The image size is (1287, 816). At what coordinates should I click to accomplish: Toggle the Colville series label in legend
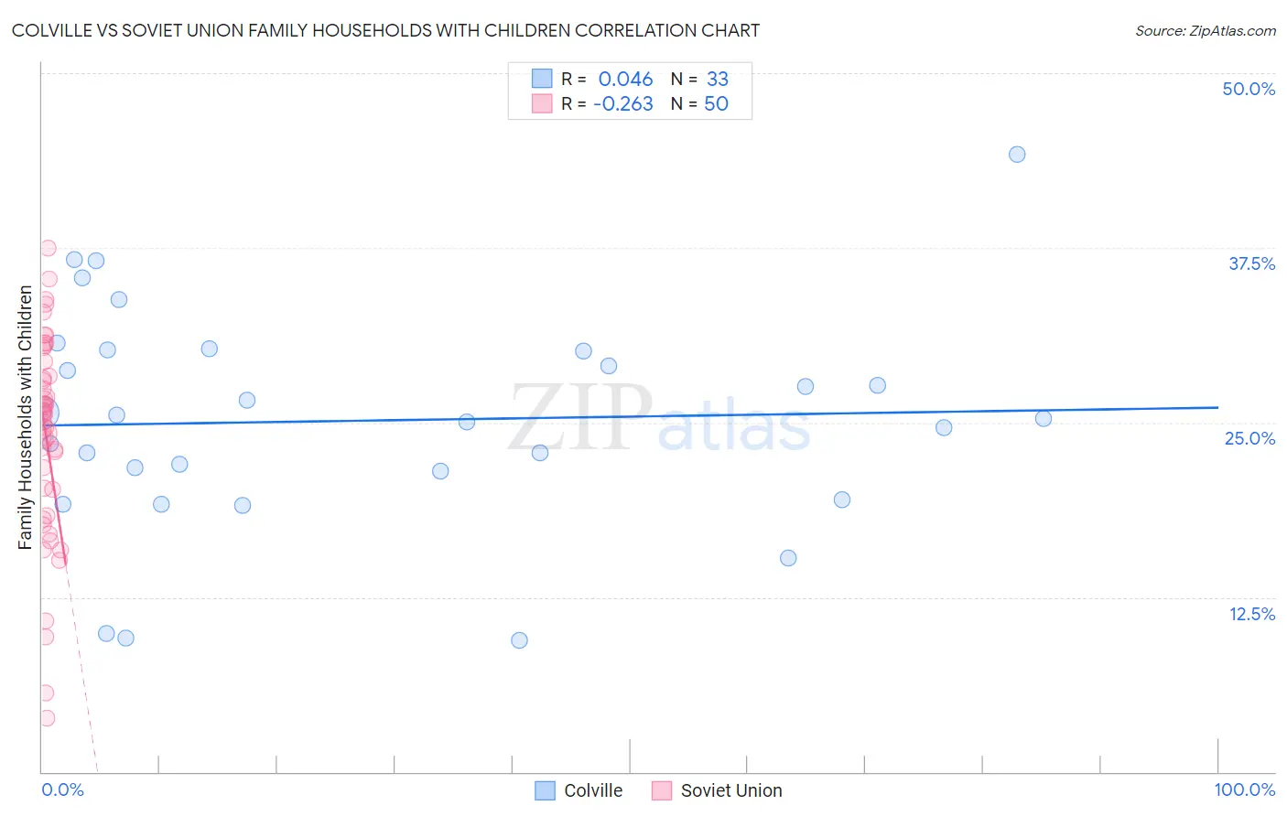(x=593, y=790)
